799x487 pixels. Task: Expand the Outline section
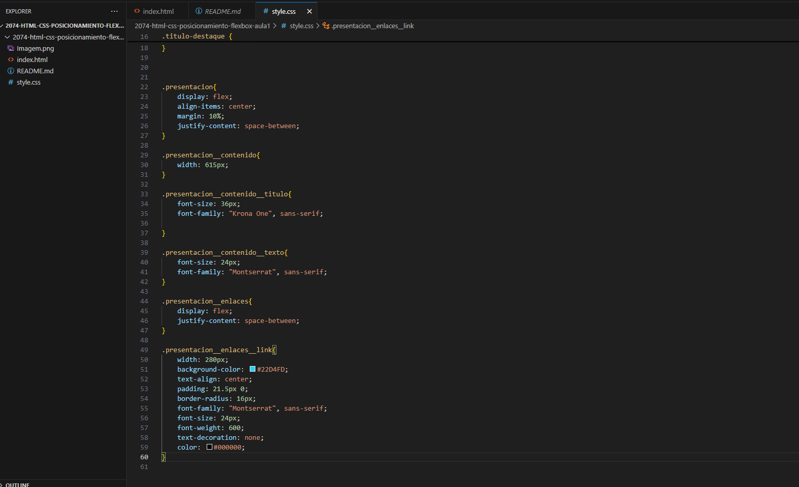(63, 484)
